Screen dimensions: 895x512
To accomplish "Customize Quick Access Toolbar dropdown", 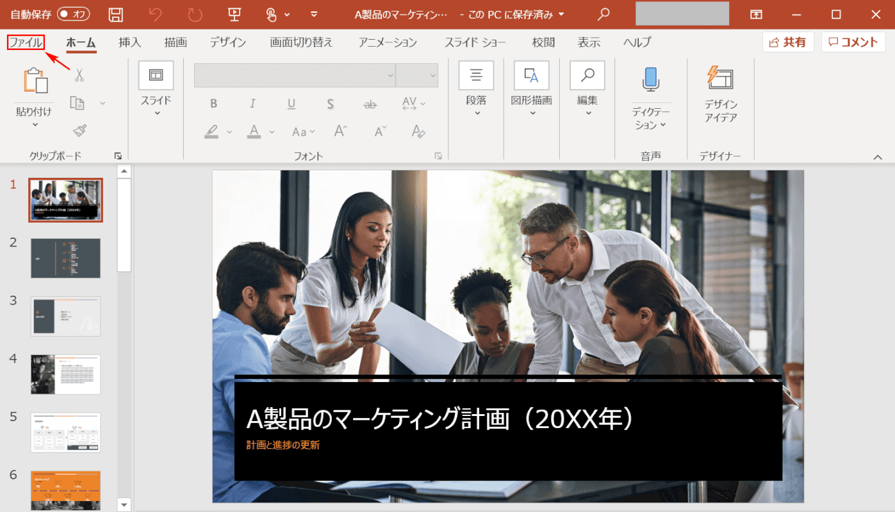I will (314, 14).
